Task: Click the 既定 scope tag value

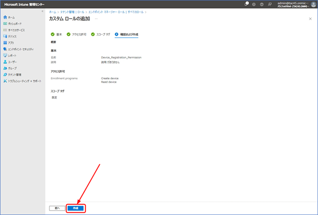Action: click(x=54, y=98)
